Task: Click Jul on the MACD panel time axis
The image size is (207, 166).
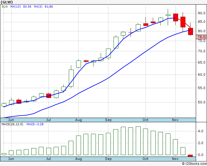Action: click(48, 159)
